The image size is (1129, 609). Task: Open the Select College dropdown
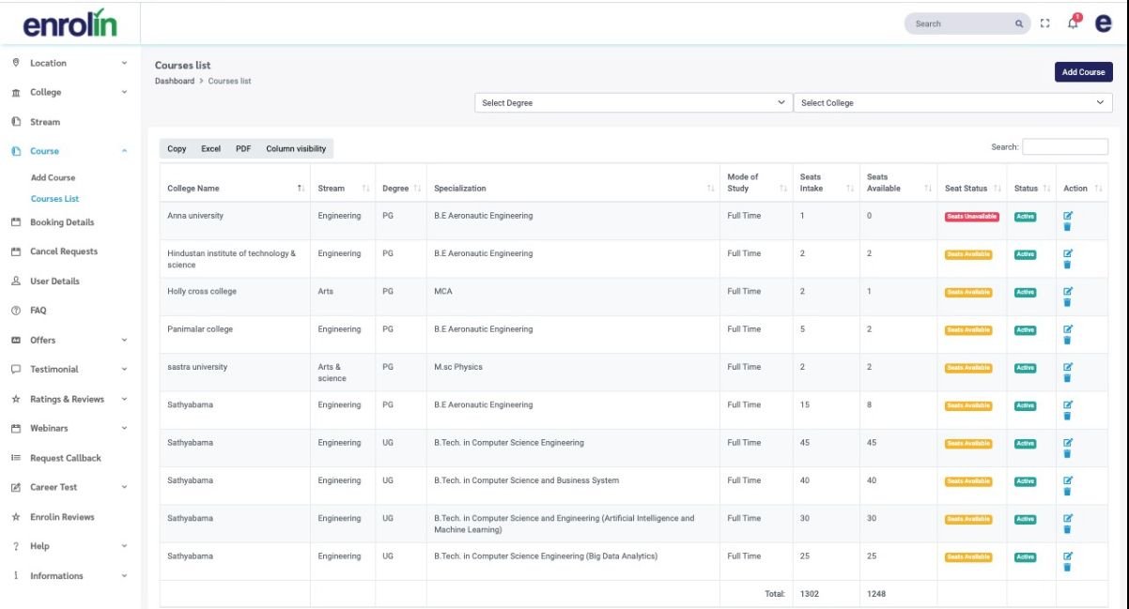point(952,103)
